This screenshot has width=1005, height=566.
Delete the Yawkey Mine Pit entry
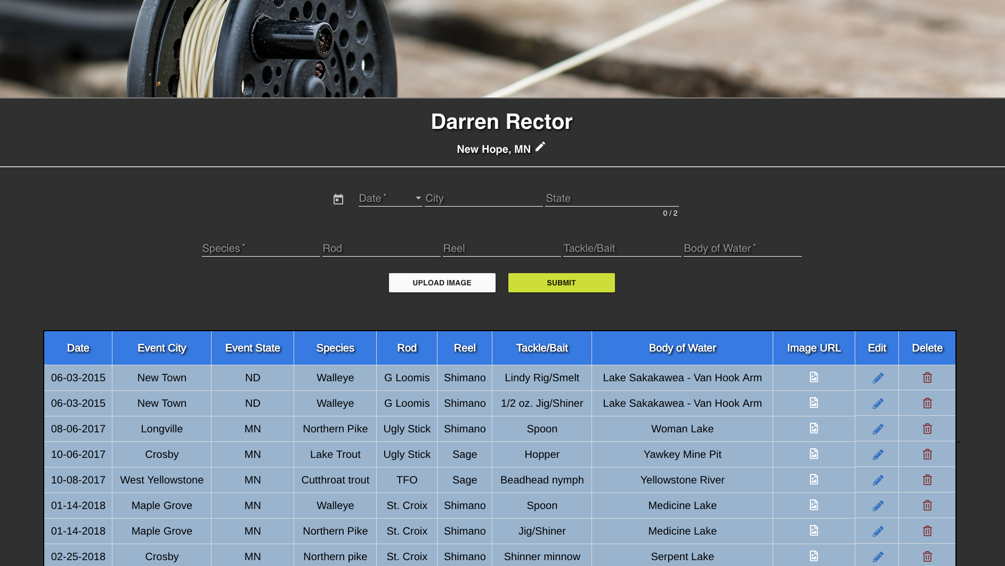[927, 454]
